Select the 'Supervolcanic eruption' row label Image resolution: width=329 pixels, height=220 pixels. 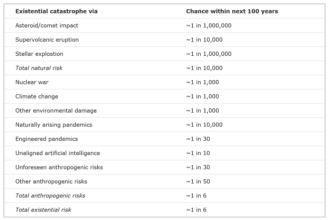click(x=47, y=40)
